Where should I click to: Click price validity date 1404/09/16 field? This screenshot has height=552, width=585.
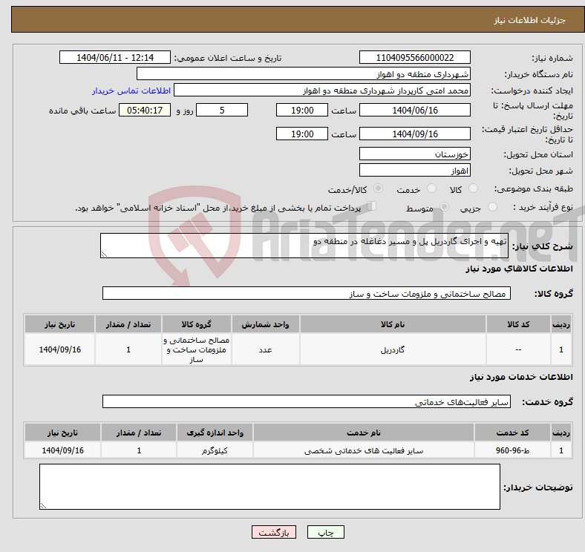(x=415, y=134)
